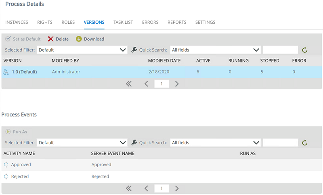Click the red Delete X icon
Viewport: 323px width, 195px height.
(x=50, y=39)
